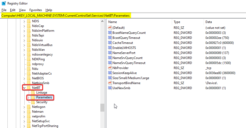The image size is (246, 128).
Task: Click the (value not set) data cell
Action: tap(215, 28)
